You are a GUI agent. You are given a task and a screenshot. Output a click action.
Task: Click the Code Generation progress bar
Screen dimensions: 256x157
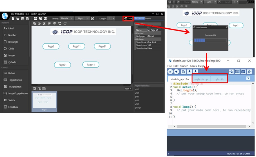point(210,40)
